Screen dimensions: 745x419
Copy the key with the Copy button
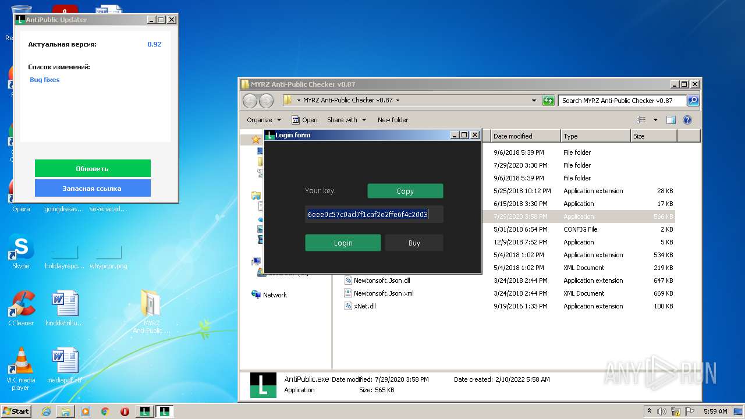[x=405, y=191]
